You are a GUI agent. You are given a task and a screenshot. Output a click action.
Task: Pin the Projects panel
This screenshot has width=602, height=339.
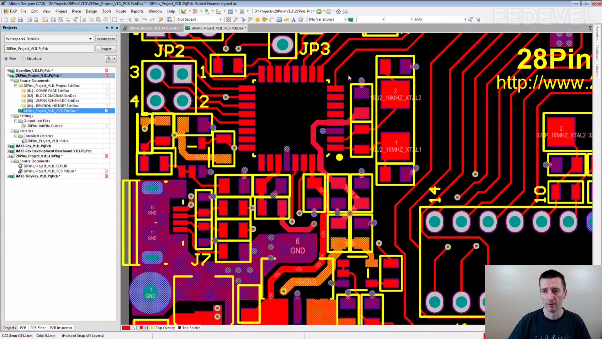pos(112,28)
